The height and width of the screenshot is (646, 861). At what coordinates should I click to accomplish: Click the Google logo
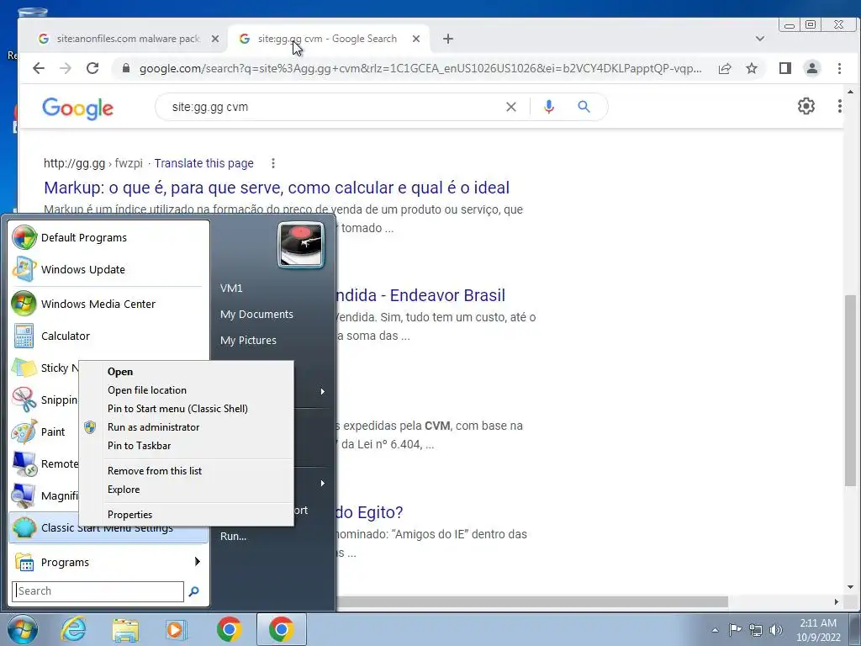coord(77,108)
